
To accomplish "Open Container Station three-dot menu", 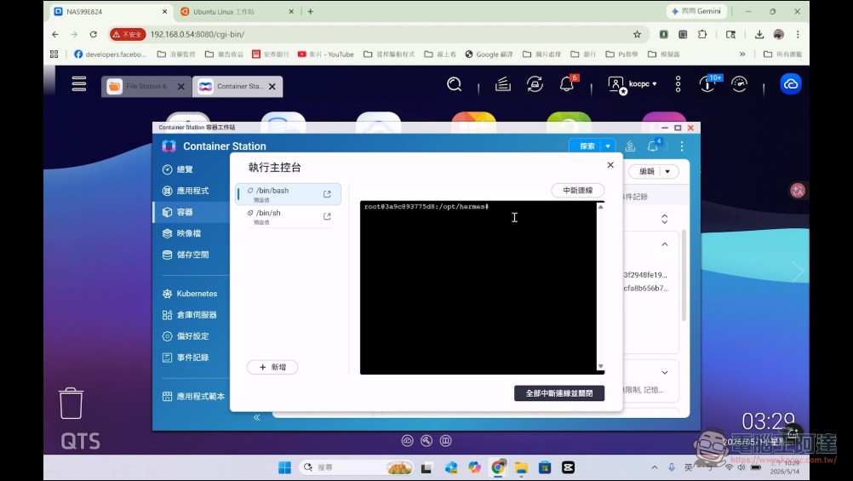I will pyautogui.click(x=682, y=146).
